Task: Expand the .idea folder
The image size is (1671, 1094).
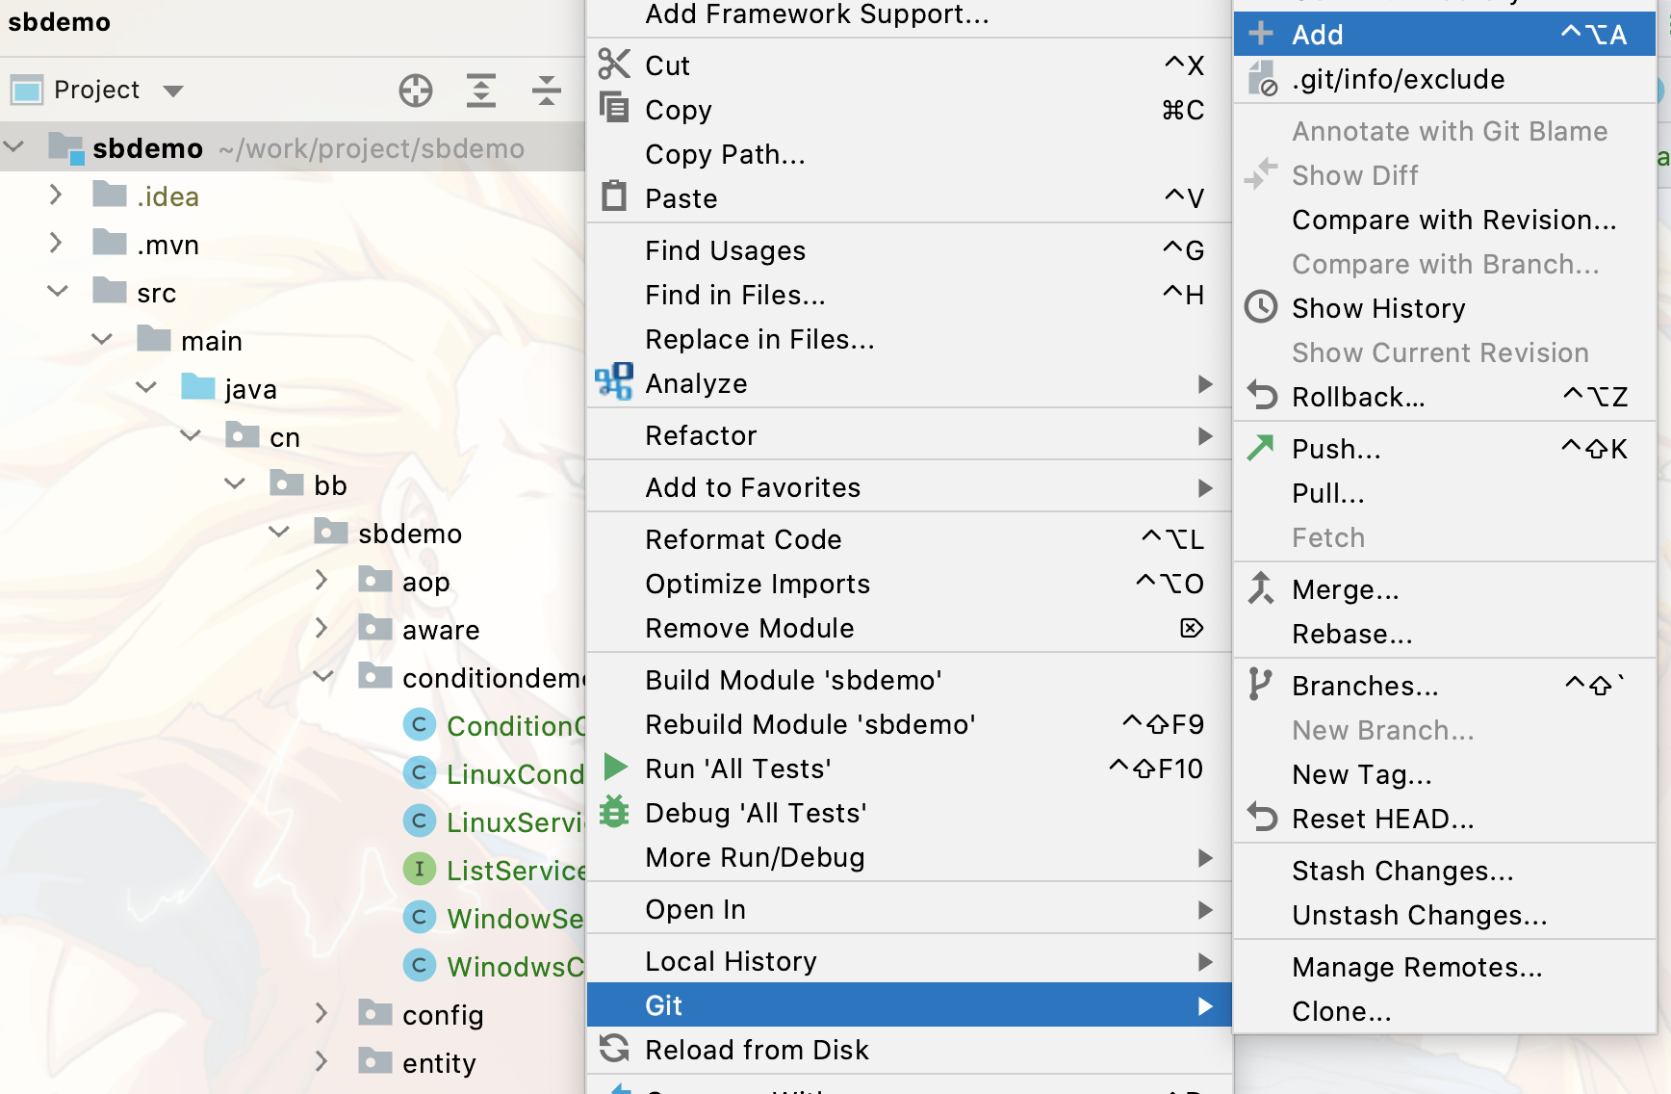Action: pos(56,195)
